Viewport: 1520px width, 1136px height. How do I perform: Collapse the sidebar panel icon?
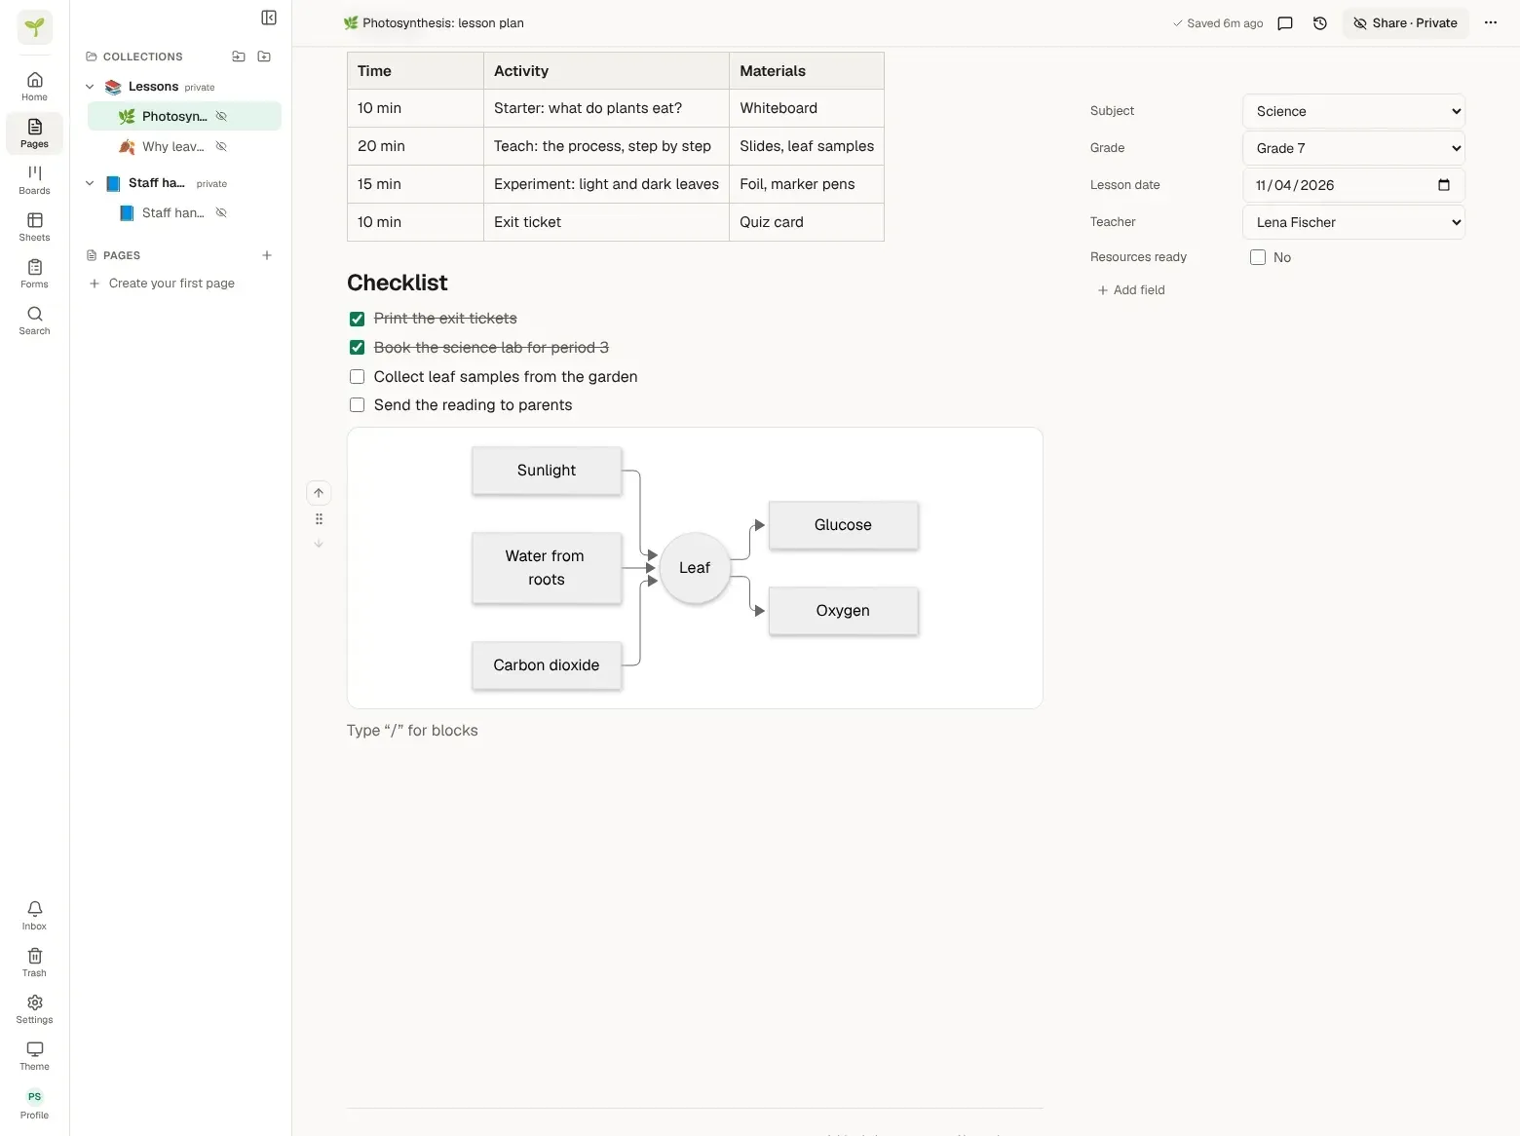[269, 18]
